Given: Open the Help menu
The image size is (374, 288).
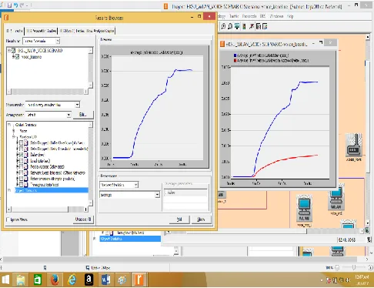Looking at the screenshot, I should tap(290, 16).
